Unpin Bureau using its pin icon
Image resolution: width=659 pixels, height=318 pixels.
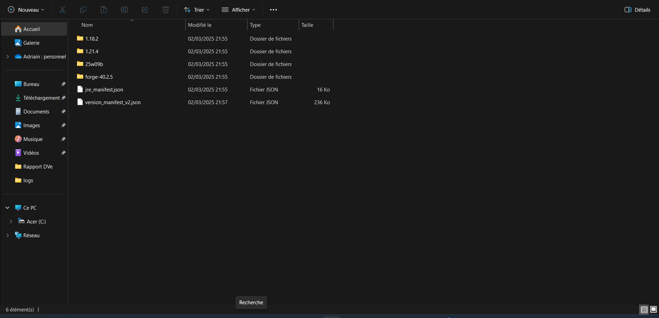pyautogui.click(x=63, y=84)
